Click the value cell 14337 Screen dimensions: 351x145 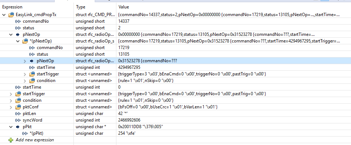(124, 21)
